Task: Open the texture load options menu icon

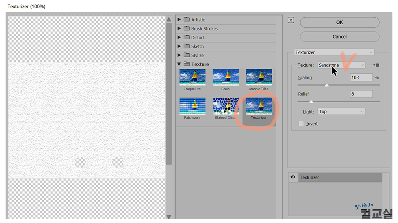Action: tap(376, 65)
